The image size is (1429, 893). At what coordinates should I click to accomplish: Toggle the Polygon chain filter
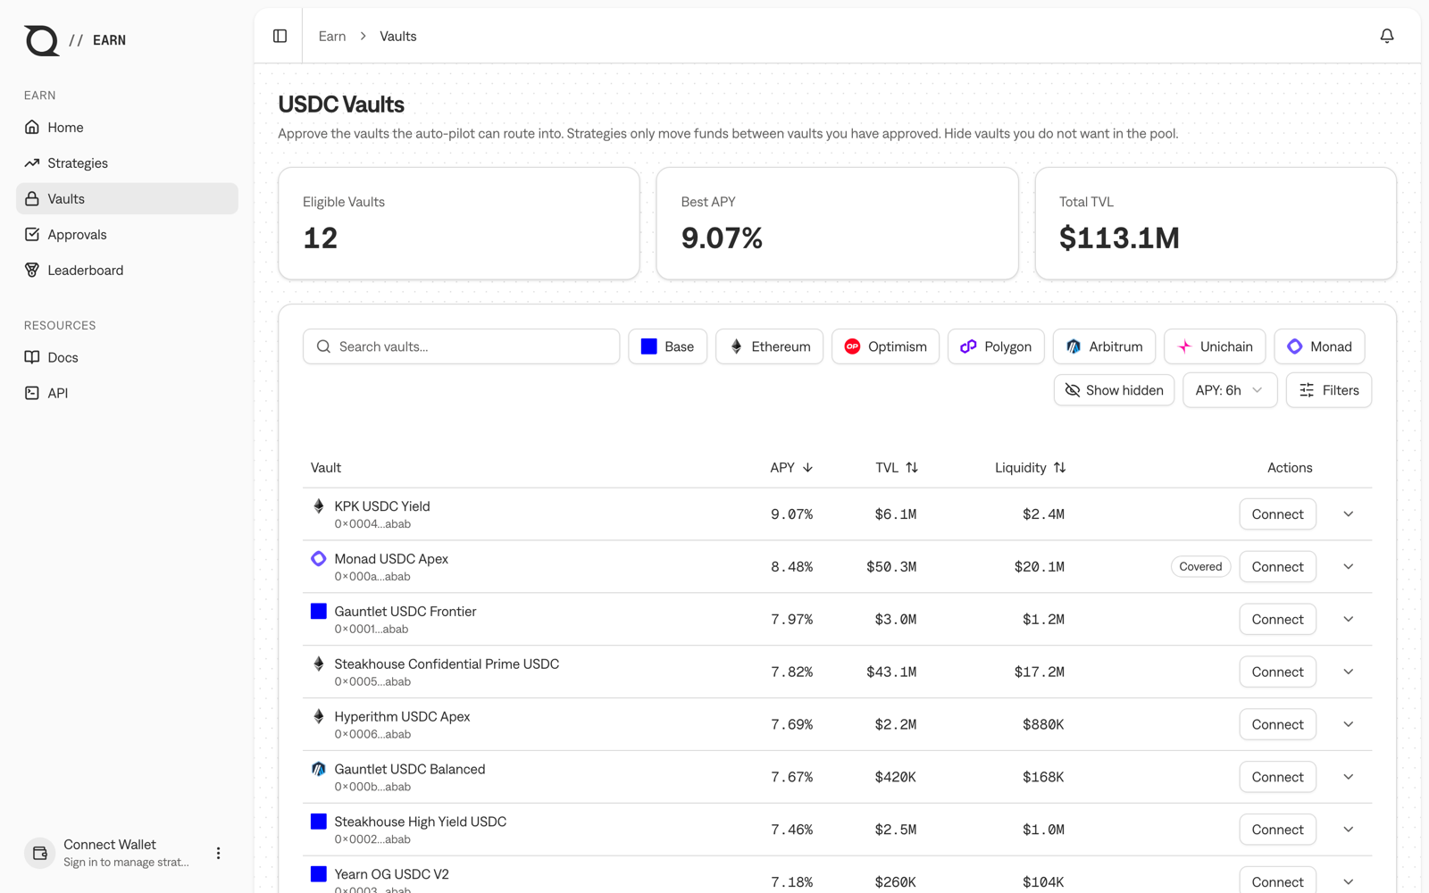pyautogui.click(x=996, y=346)
